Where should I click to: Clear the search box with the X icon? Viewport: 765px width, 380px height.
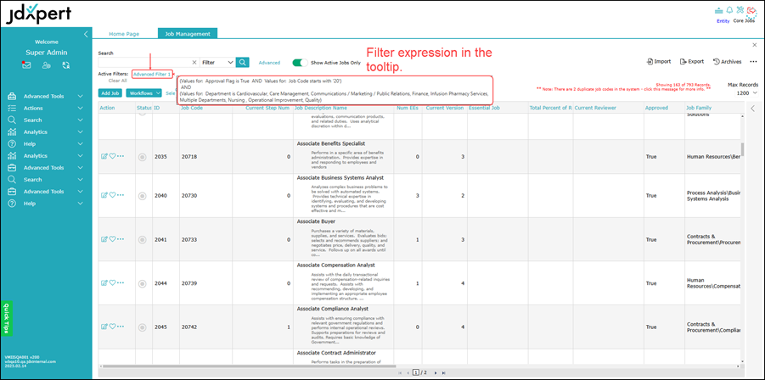click(x=194, y=63)
